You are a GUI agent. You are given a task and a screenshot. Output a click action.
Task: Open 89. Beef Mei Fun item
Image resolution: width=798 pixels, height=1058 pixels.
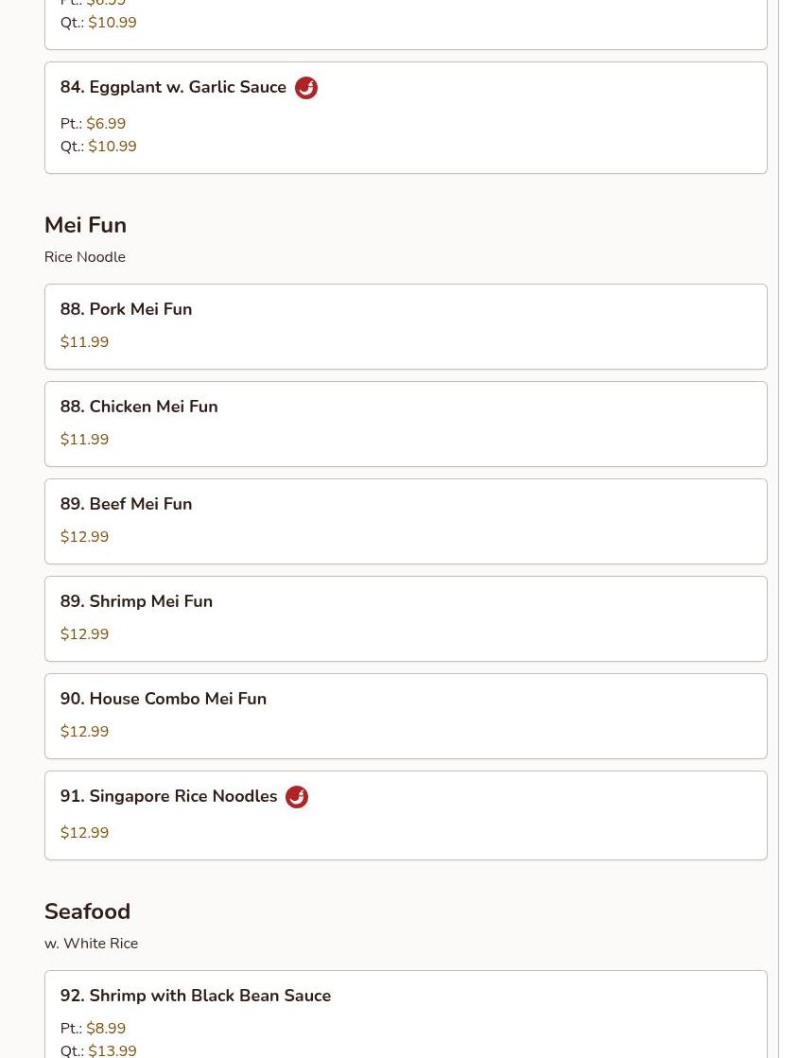(x=406, y=522)
